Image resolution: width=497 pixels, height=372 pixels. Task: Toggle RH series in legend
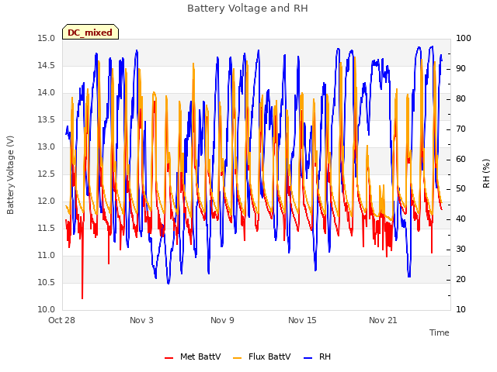point(317,356)
